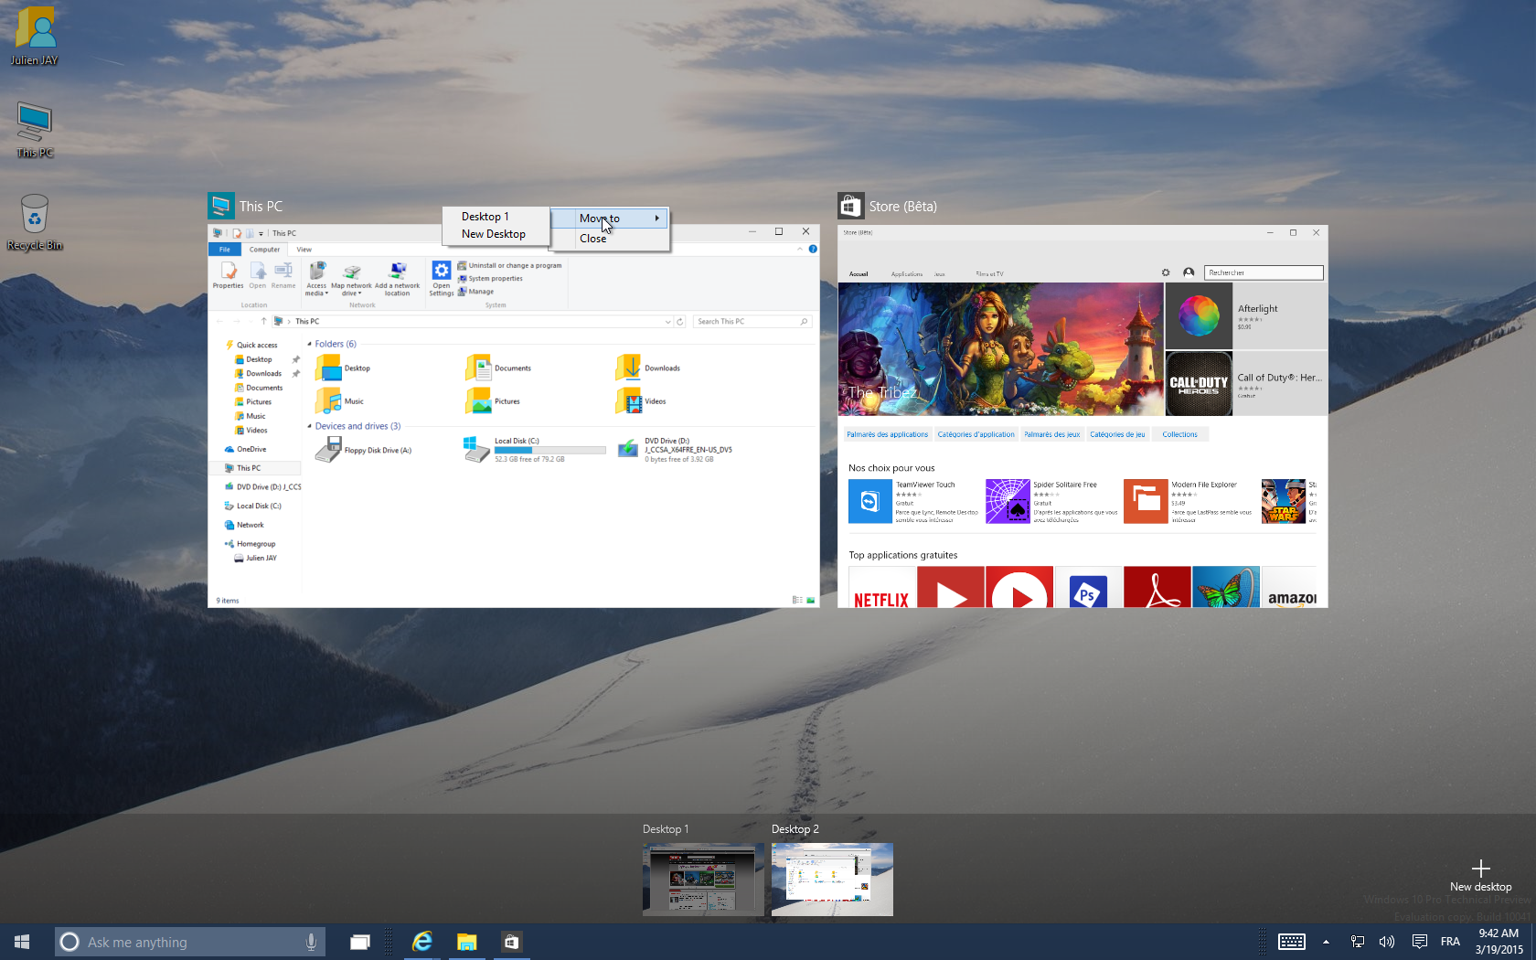Collapse the Devices and drives section

[307, 426]
